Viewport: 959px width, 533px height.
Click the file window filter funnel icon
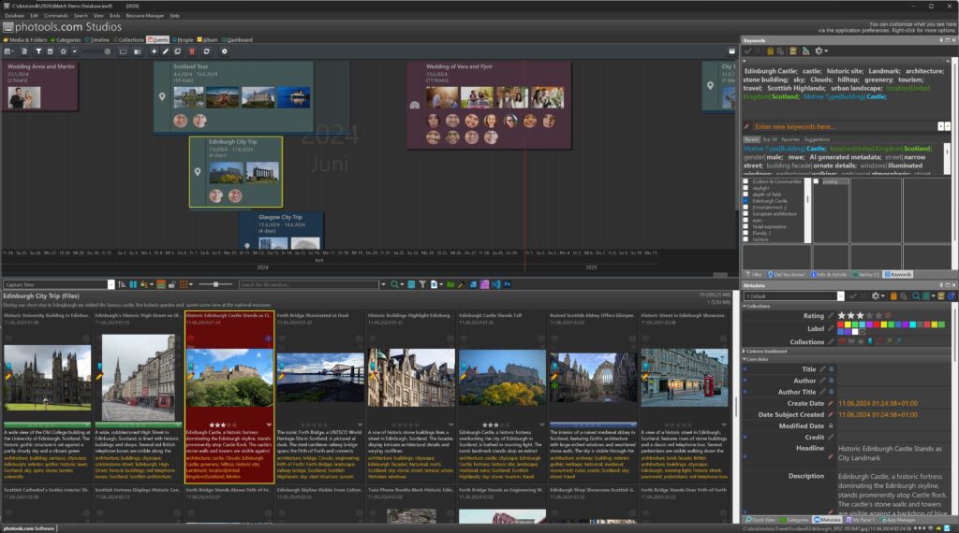[x=422, y=284]
